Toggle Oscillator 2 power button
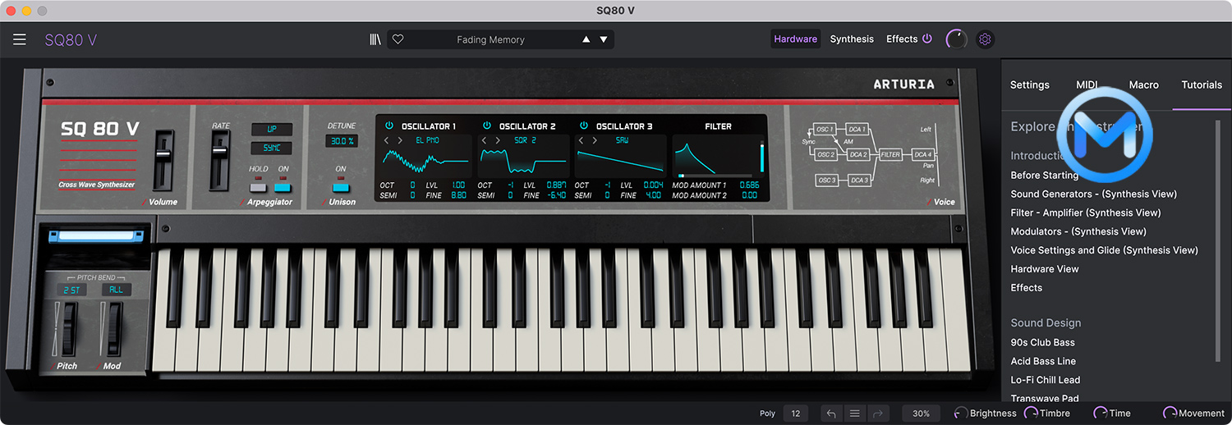Image resolution: width=1232 pixels, height=425 pixels. pyautogui.click(x=486, y=126)
